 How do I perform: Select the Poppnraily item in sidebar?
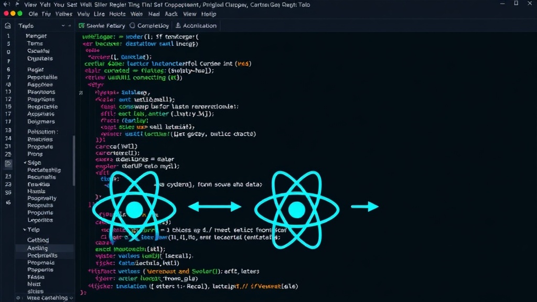[42, 198]
